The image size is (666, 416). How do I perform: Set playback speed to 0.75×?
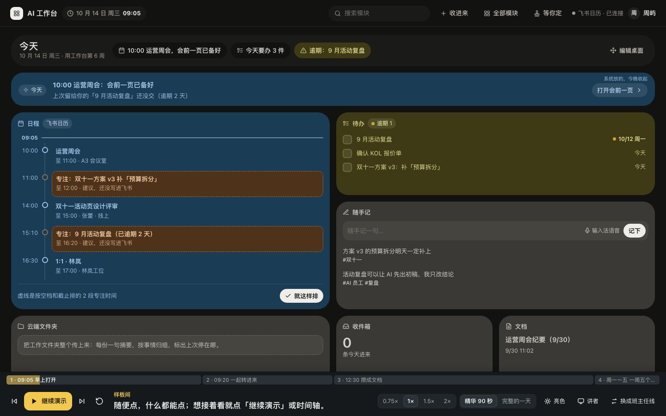[390, 401]
